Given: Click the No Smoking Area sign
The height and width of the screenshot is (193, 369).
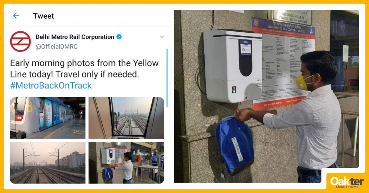Looking at the screenshot, I should [x=292, y=17].
